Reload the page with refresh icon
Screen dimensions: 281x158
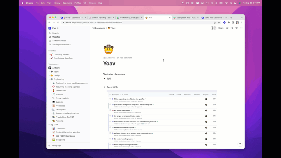(x=58, y=22)
